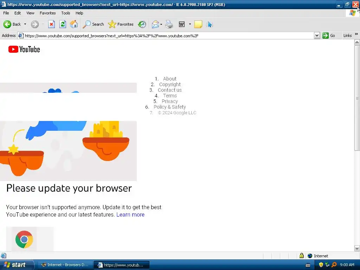Screen dimensions: 360x270
Task: Click the orange magnifier tray icon
Action: [334, 265]
